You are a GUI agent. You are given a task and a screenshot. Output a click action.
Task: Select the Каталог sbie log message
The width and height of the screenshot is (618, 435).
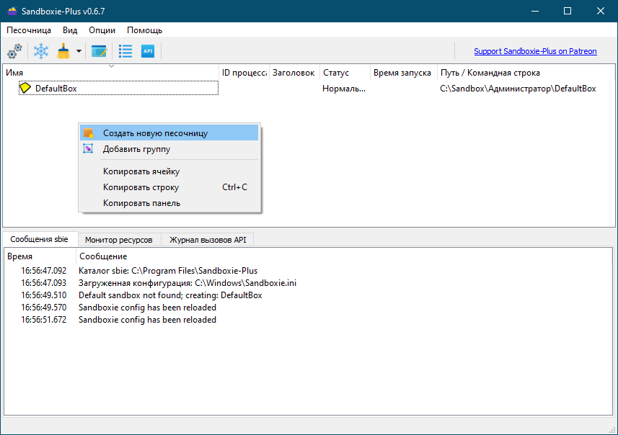point(168,271)
